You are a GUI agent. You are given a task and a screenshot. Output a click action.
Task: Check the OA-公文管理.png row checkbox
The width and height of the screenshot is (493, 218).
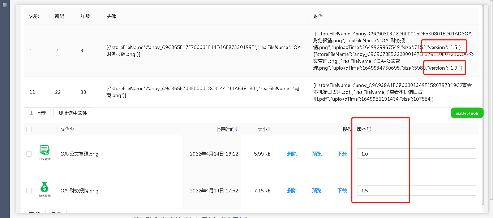[x=29, y=154]
